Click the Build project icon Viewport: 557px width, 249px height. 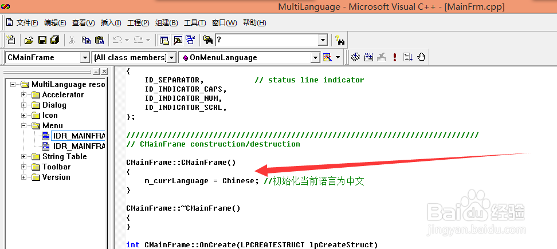(368, 57)
